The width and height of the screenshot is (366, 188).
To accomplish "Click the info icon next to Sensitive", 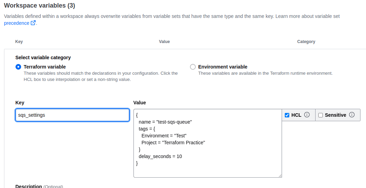I will tap(352, 115).
